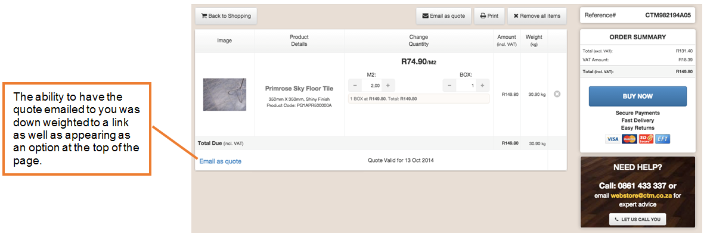Remove Primrose Sky Floor Tile with x icon
This screenshot has width=707, height=237.
click(557, 94)
